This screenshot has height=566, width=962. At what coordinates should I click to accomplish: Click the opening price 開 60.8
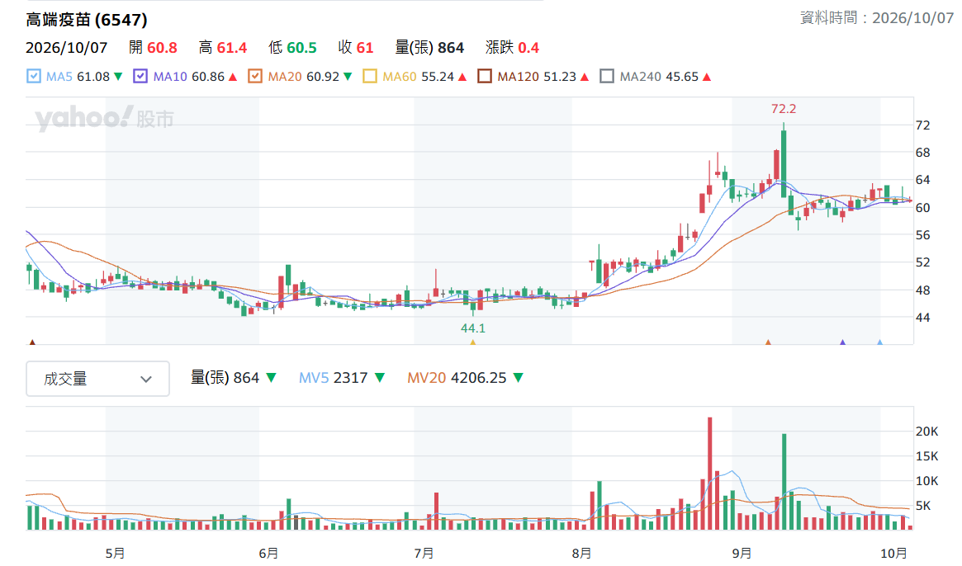pos(153,47)
